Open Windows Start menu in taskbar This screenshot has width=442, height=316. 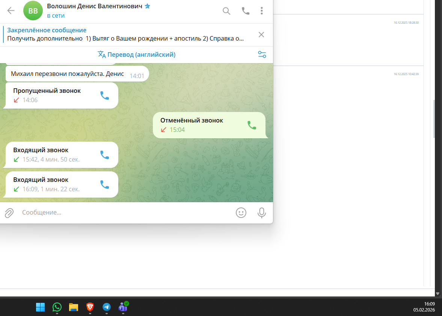coord(40,307)
